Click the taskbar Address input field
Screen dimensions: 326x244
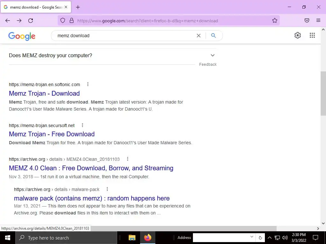click(221, 238)
